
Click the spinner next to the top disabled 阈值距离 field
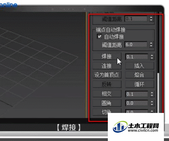[151, 19]
